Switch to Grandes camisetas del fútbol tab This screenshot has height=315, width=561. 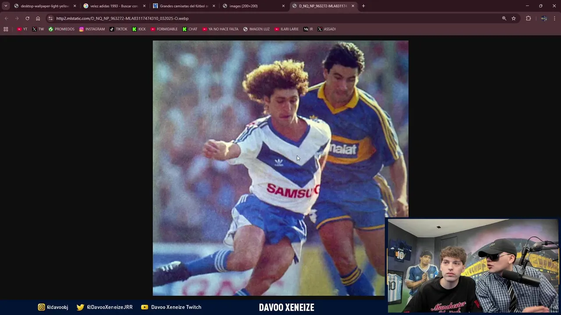pyautogui.click(x=184, y=6)
